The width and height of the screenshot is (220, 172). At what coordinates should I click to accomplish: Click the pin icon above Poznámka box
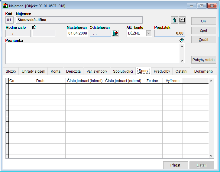click(x=182, y=40)
